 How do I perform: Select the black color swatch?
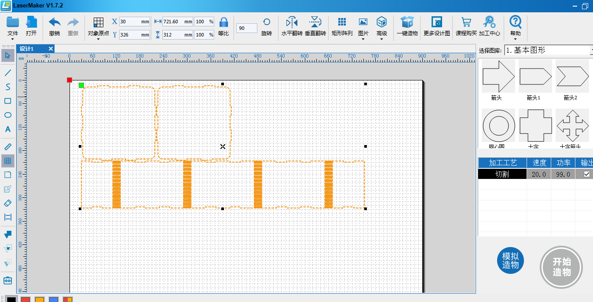click(x=12, y=299)
